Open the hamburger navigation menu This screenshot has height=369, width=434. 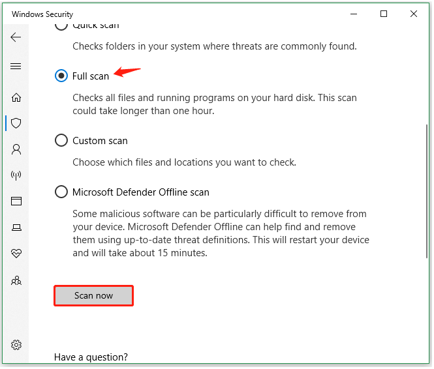point(16,66)
